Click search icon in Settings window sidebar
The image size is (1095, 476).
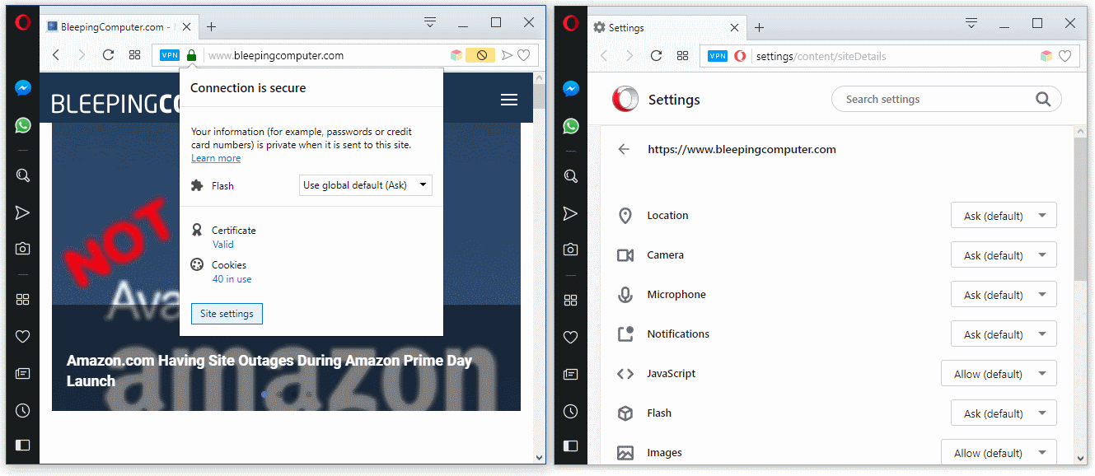coord(570,175)
